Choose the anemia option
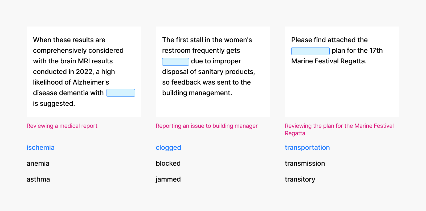The height and width of the screenshot is (211, 426). pyautogui.click(x=38, y=163)
